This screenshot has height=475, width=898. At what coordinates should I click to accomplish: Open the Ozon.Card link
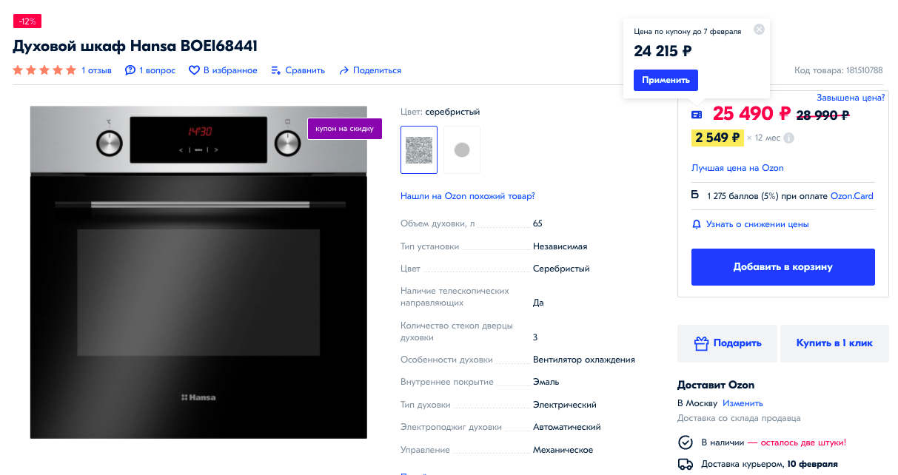852,196
